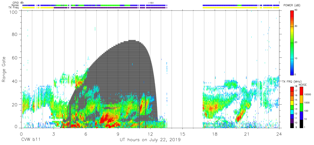
Task: Click the -151 CPID value at top
Action: 150,3
